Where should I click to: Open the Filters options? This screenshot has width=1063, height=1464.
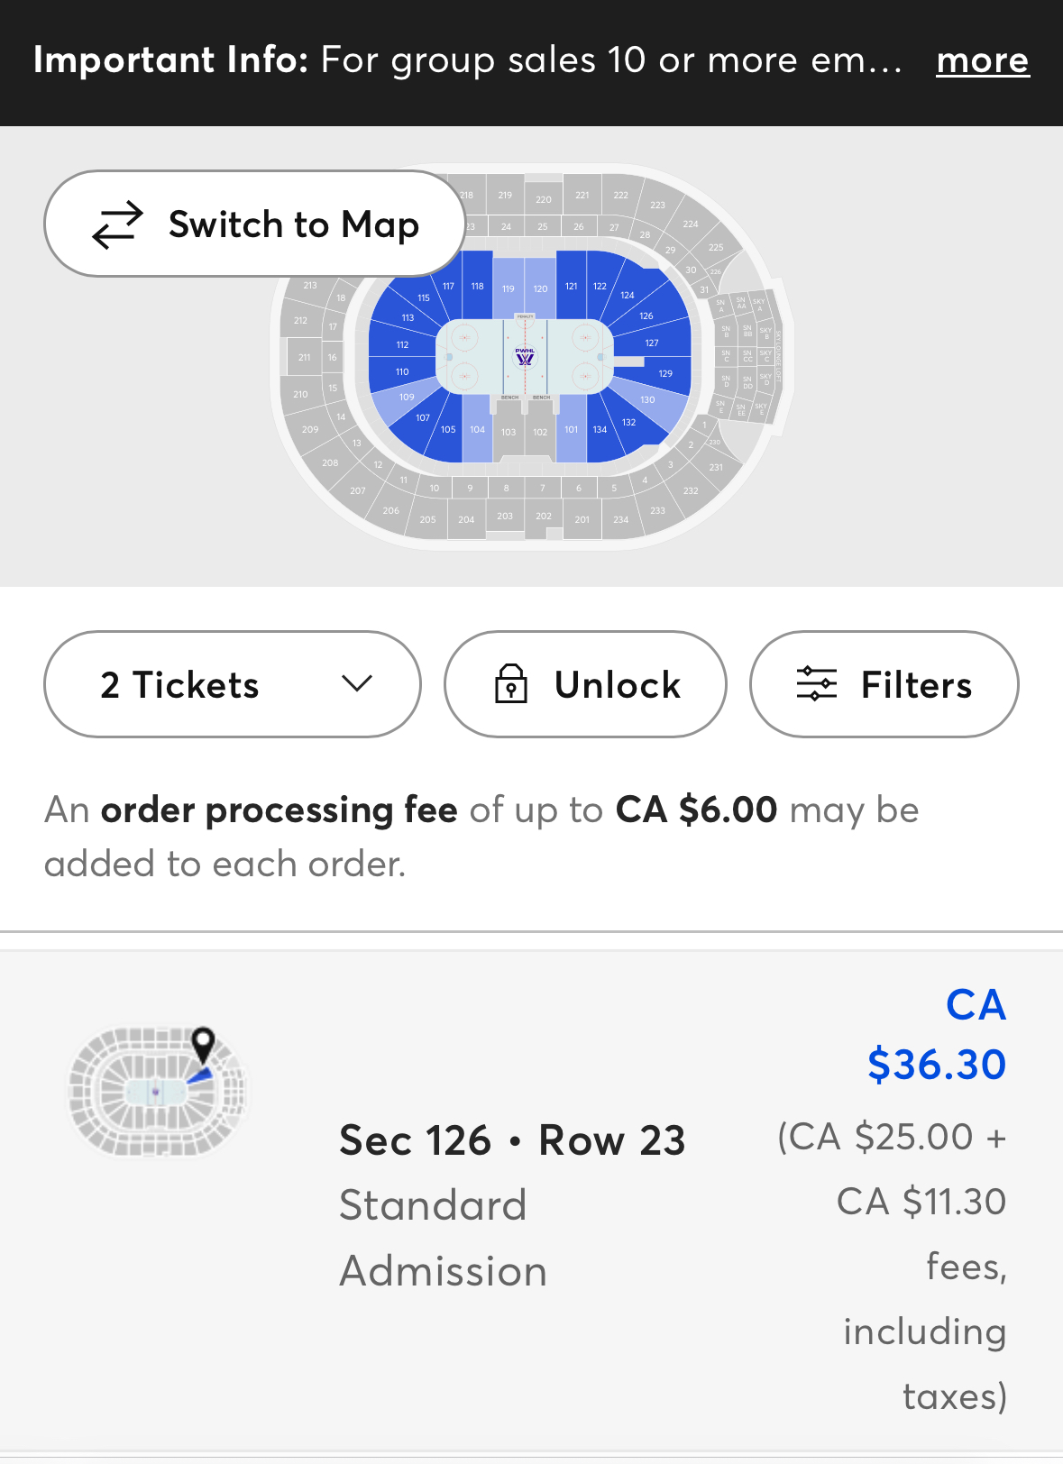[x=884, y=684]
